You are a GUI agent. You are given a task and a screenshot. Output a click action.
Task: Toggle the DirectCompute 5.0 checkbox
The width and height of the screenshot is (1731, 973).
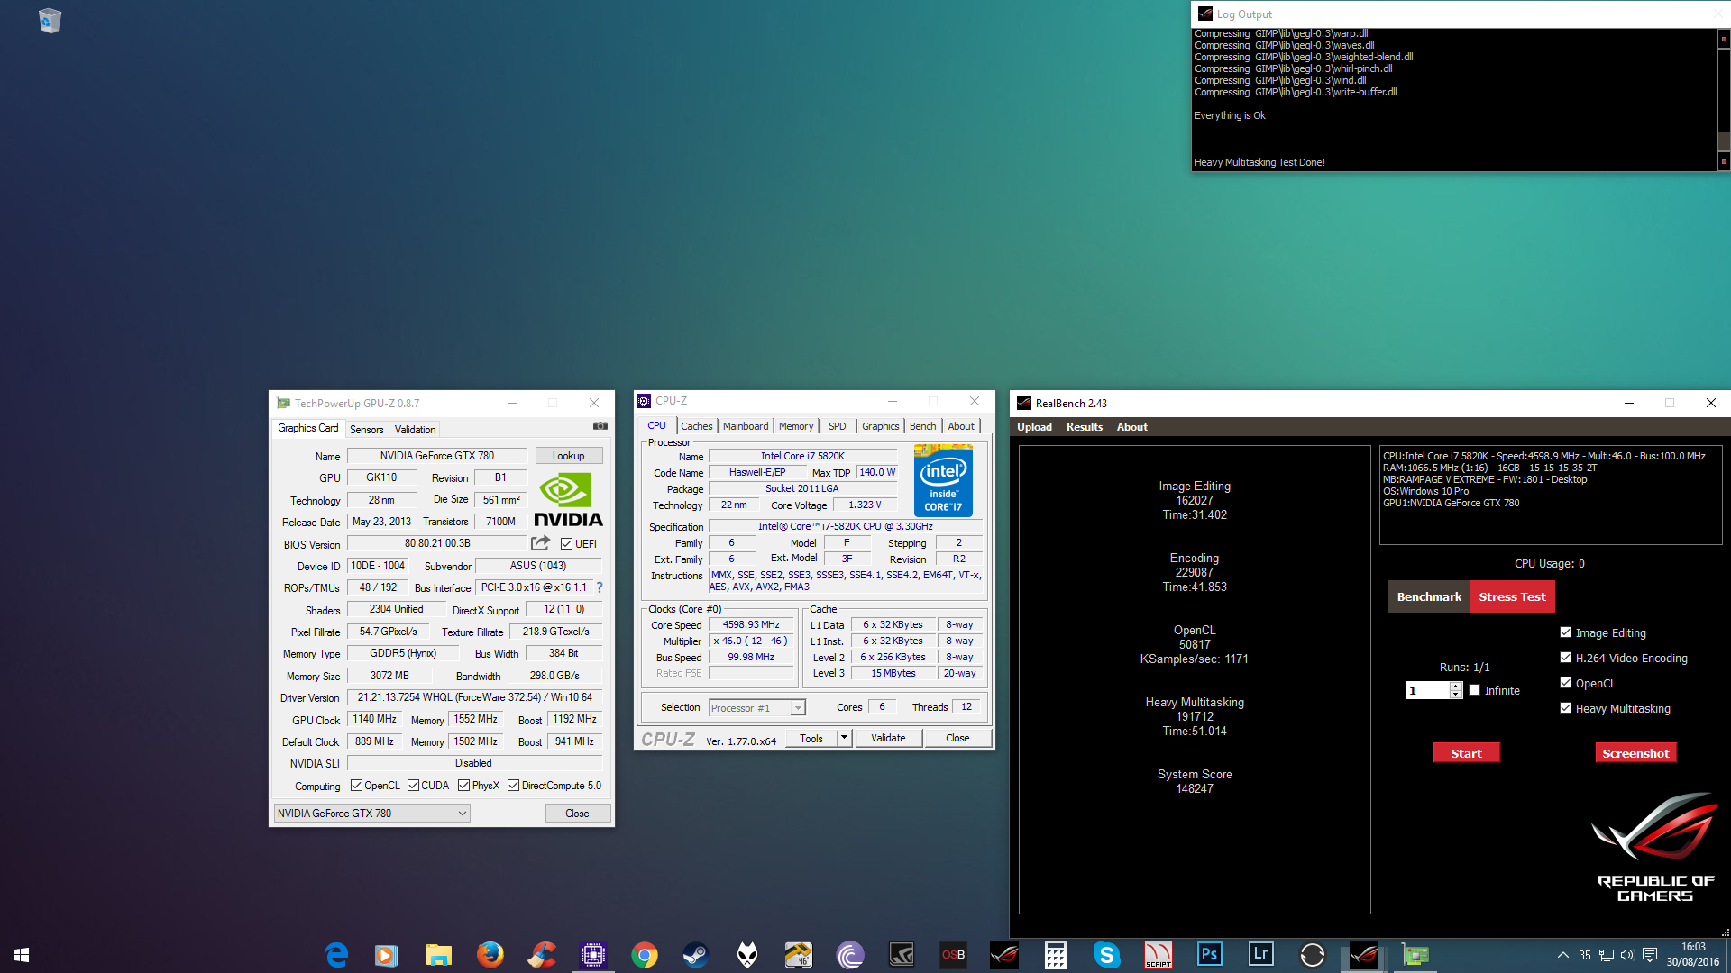[x=513, y=786]
